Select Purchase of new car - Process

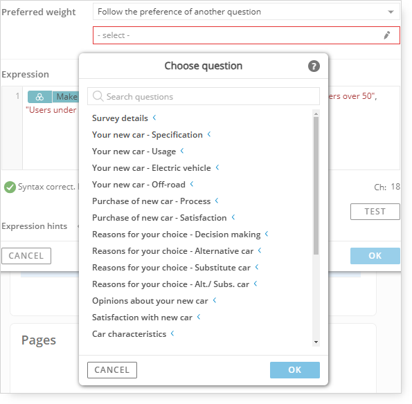click(152, 201)
